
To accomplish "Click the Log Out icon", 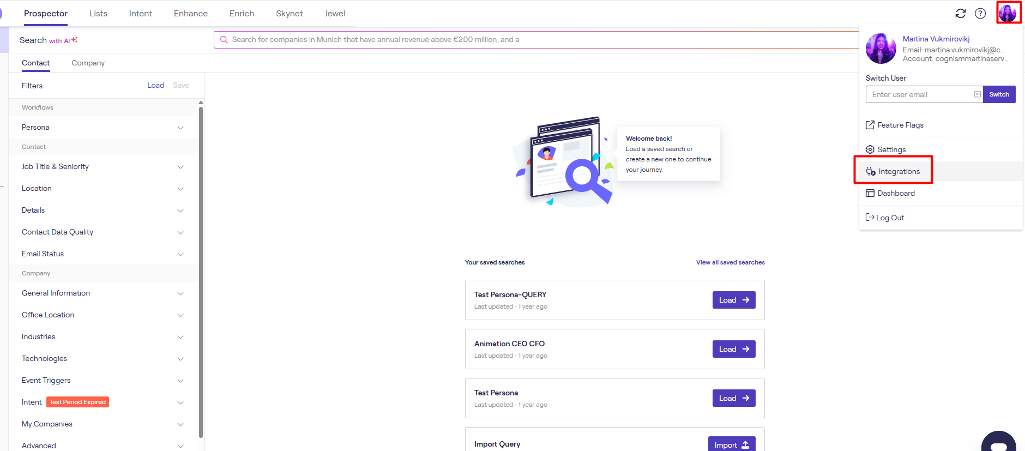I will [x=870, y=218].
